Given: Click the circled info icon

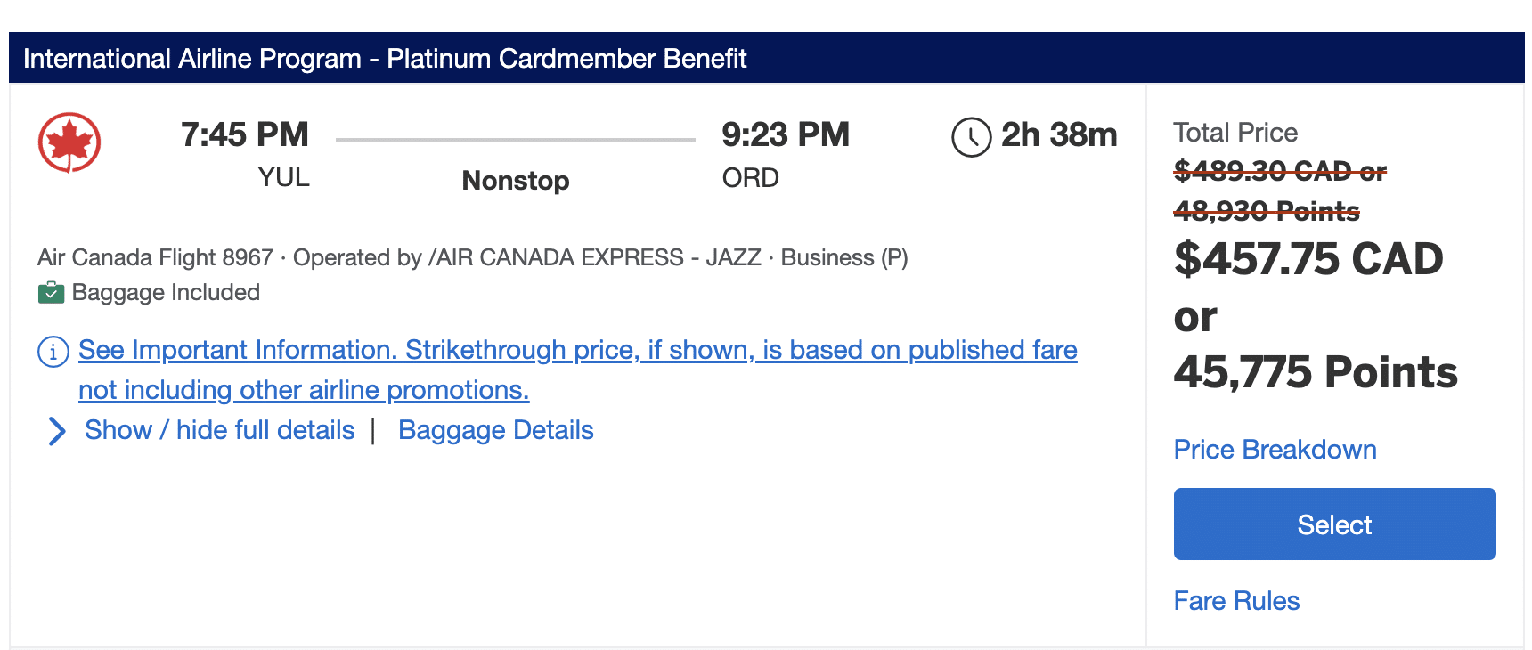Looking at the screenshot, I should pos(53,352).
